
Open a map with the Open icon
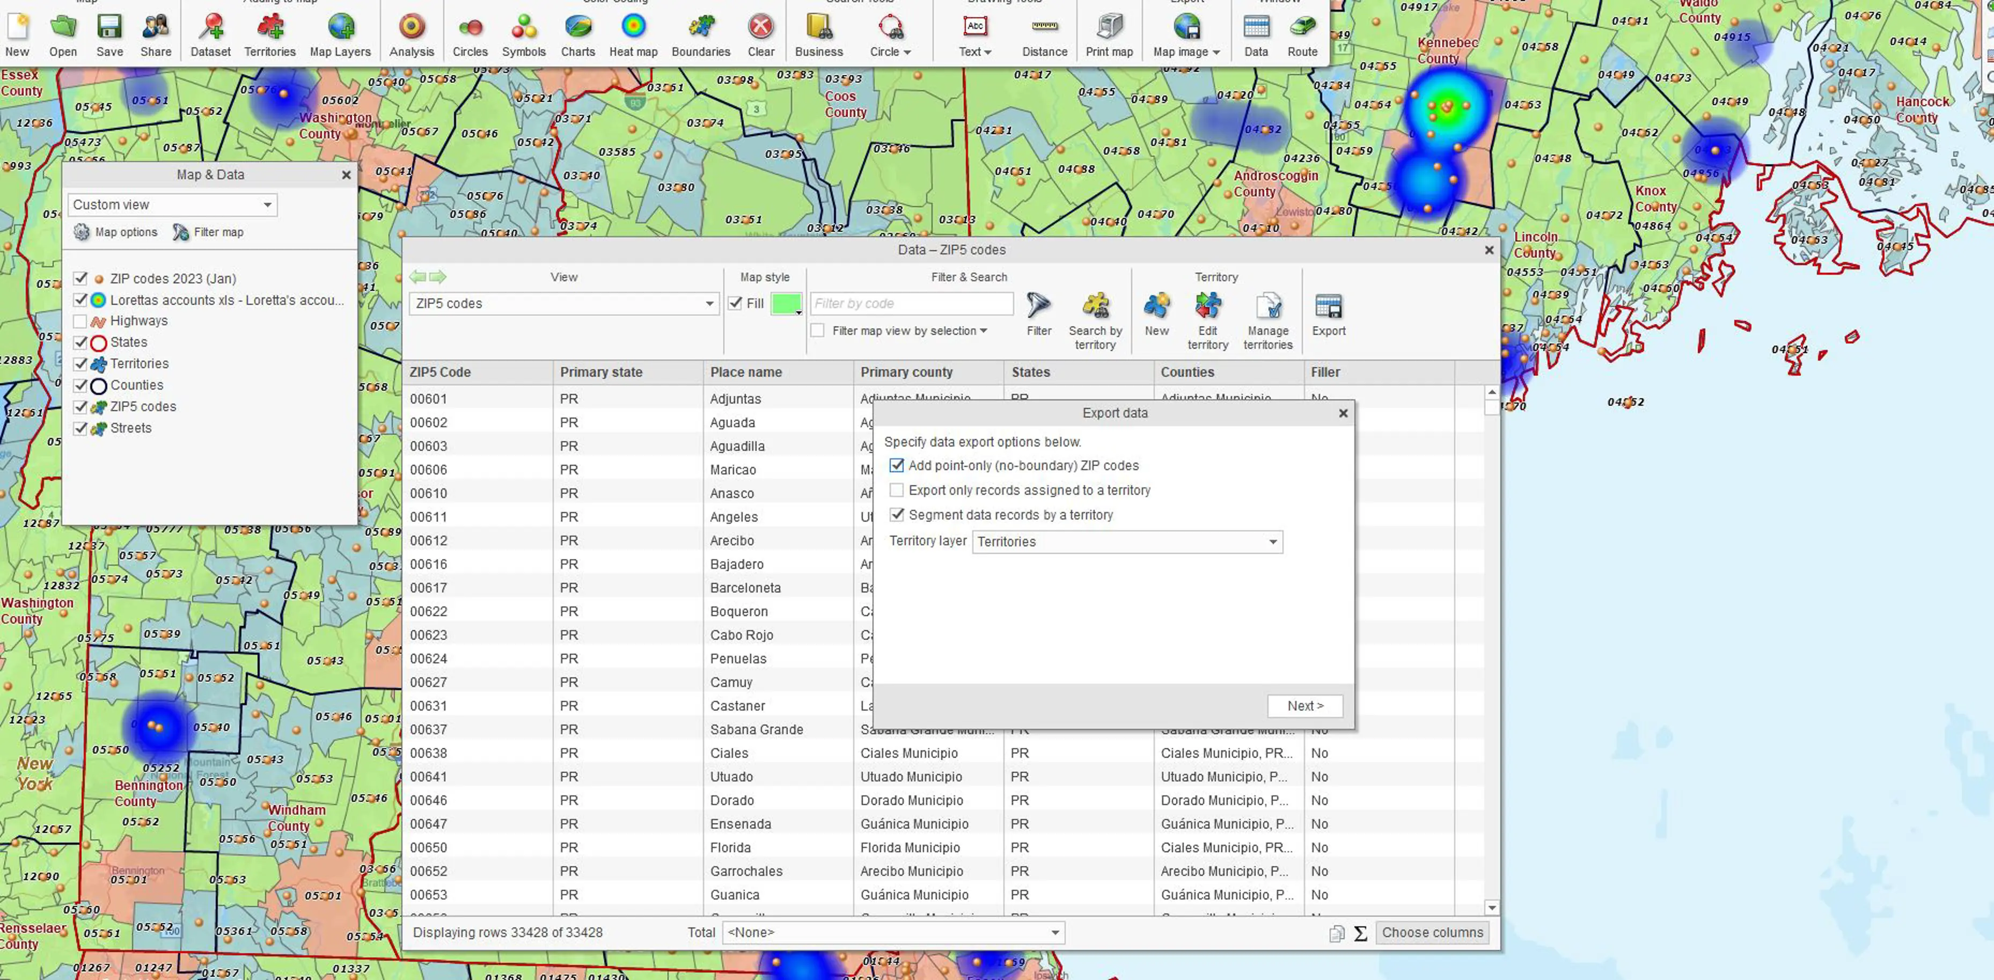click(x=63, y=27)
